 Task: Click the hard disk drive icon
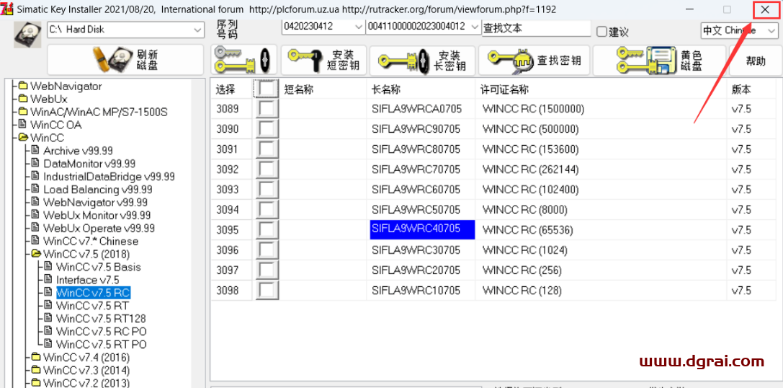click(x=27, y=34)
